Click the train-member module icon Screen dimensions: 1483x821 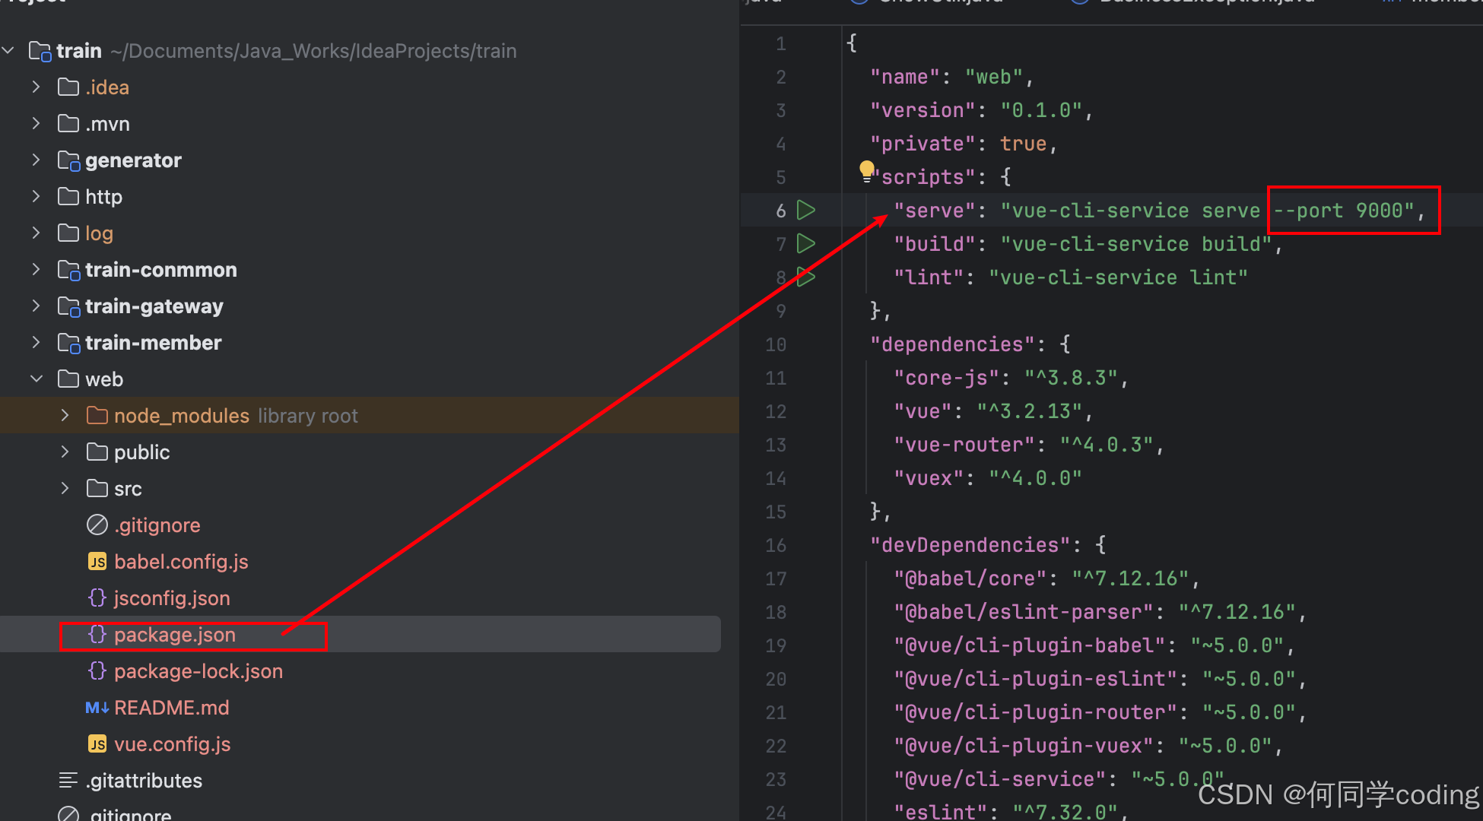68,343
